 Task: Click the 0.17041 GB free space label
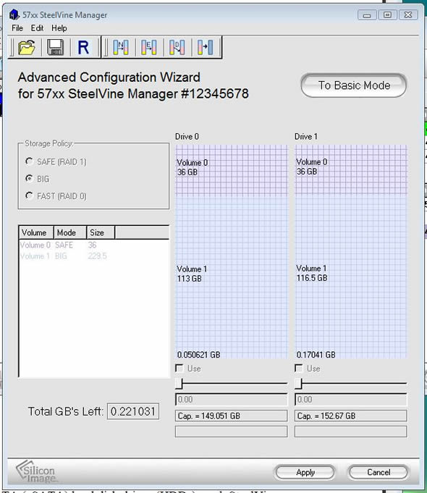click(x=316, y=355)
